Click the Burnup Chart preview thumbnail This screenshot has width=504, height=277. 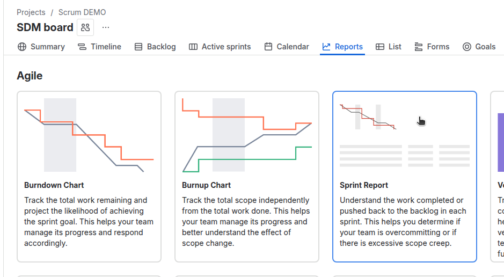tap(247, 135)
